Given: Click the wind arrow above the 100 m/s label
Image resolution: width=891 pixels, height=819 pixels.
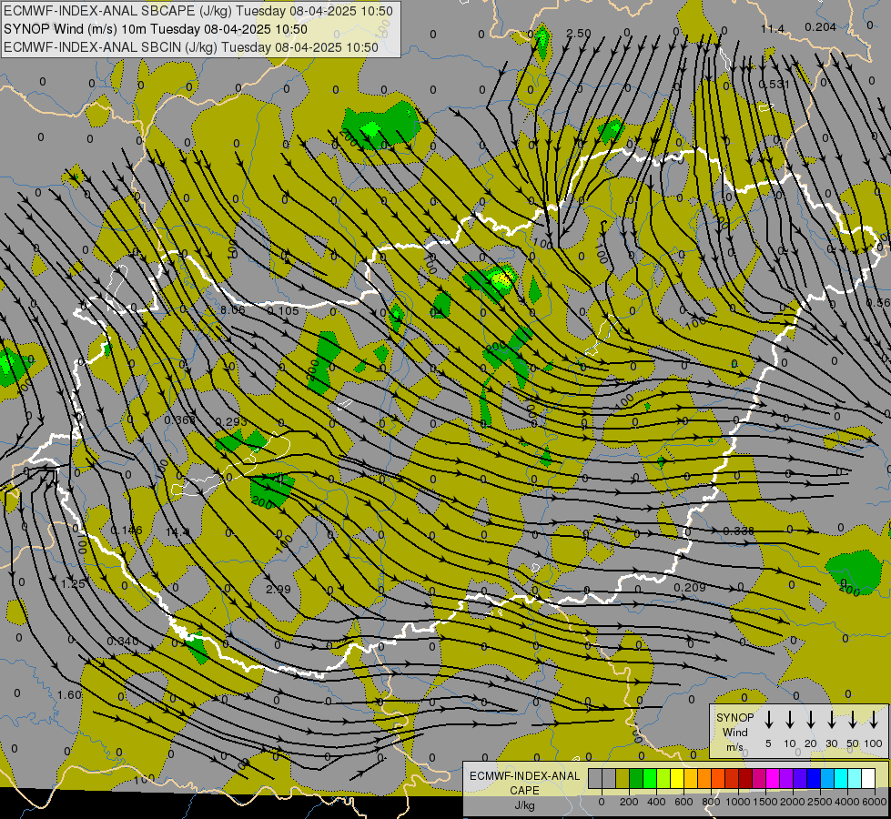Looking at the screenshot, I should pyautogui.click(x=874, y=720).
